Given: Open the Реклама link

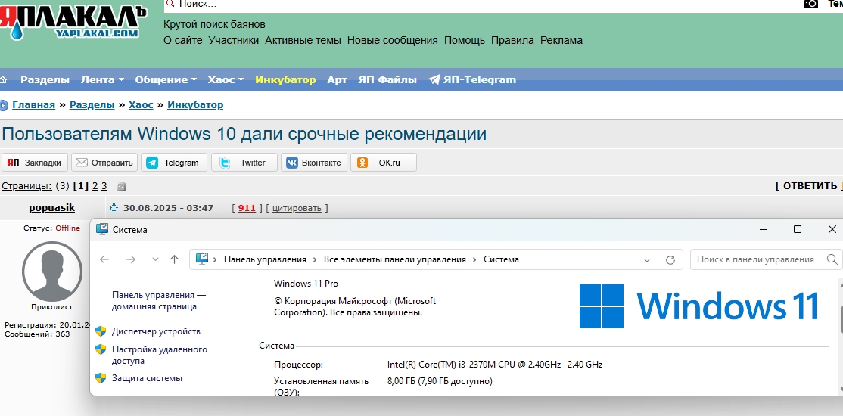Looking at the screenshot, I should pos(561,40).
